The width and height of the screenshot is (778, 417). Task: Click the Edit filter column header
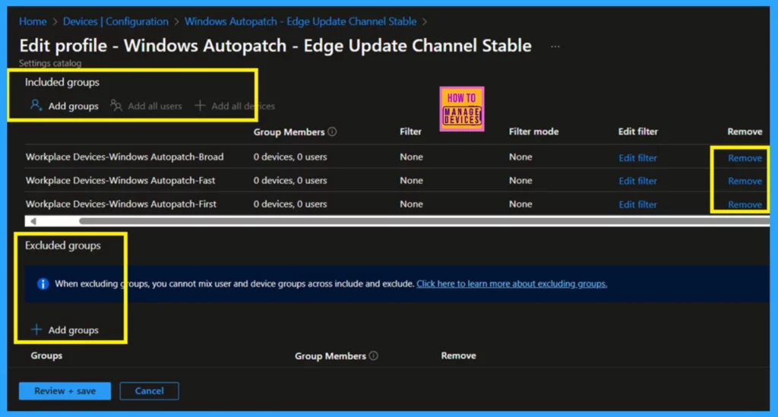click(638, 131)
